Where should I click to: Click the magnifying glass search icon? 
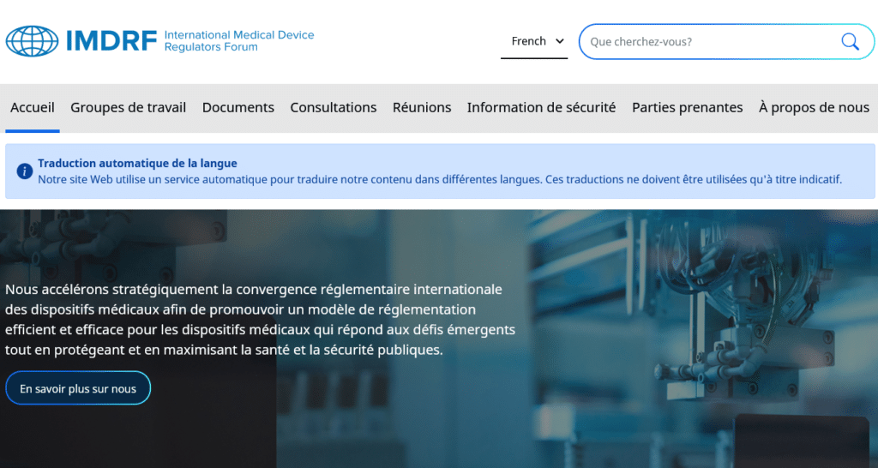[850, 41]
